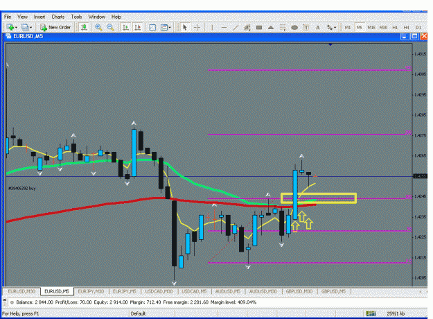
Task: Open the Profiles dropdown arrow
Action: (30, 27)
